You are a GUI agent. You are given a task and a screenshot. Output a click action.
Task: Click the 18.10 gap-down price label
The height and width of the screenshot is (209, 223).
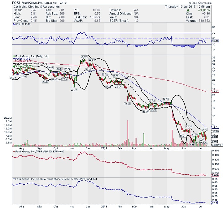pos(127,104)
